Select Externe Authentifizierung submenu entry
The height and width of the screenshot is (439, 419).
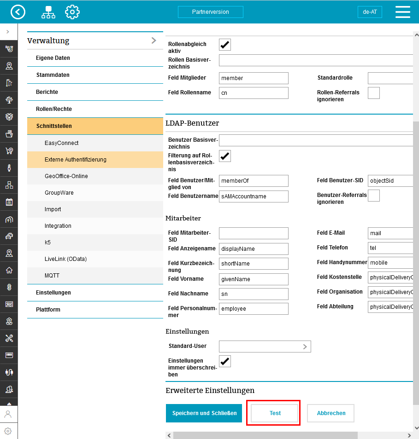point(95,160)
